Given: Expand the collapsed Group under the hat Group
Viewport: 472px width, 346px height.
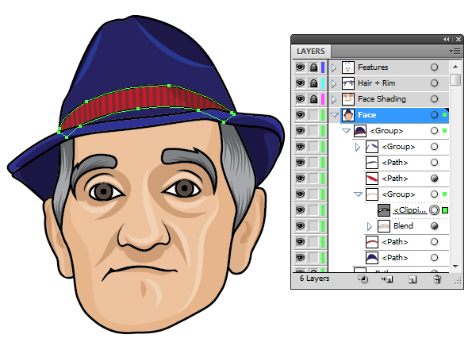Looking at the screenshot, I should tap(357, 147).
